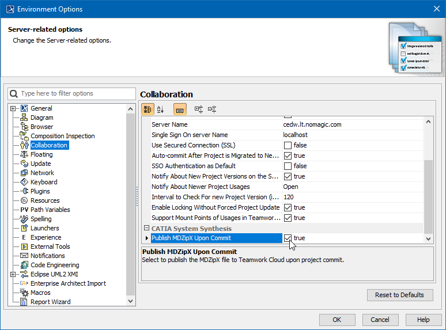Image resolution: width=446 pixels, height=330 pixels.
Task: Click the Categorized view toolbar icon
Action: tap(148, 109)
